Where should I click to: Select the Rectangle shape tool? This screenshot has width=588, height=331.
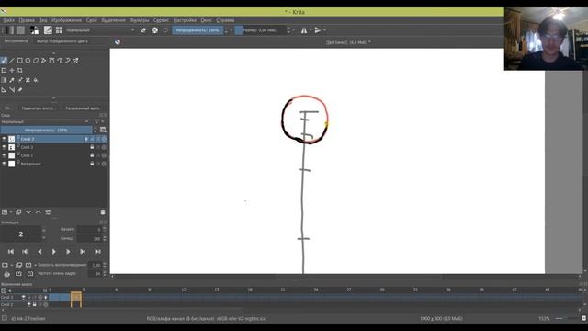[x=20, y=61]
